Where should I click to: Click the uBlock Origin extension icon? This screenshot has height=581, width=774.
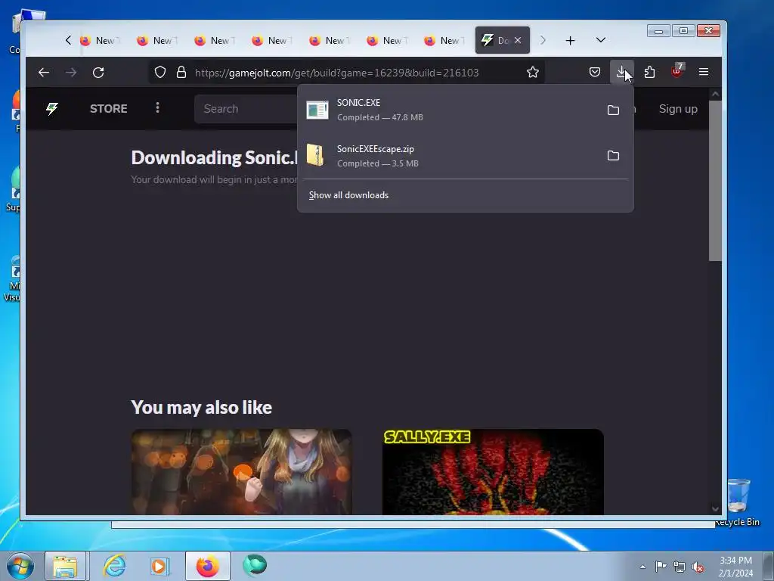pyautogui.click(x=676, y=72)
